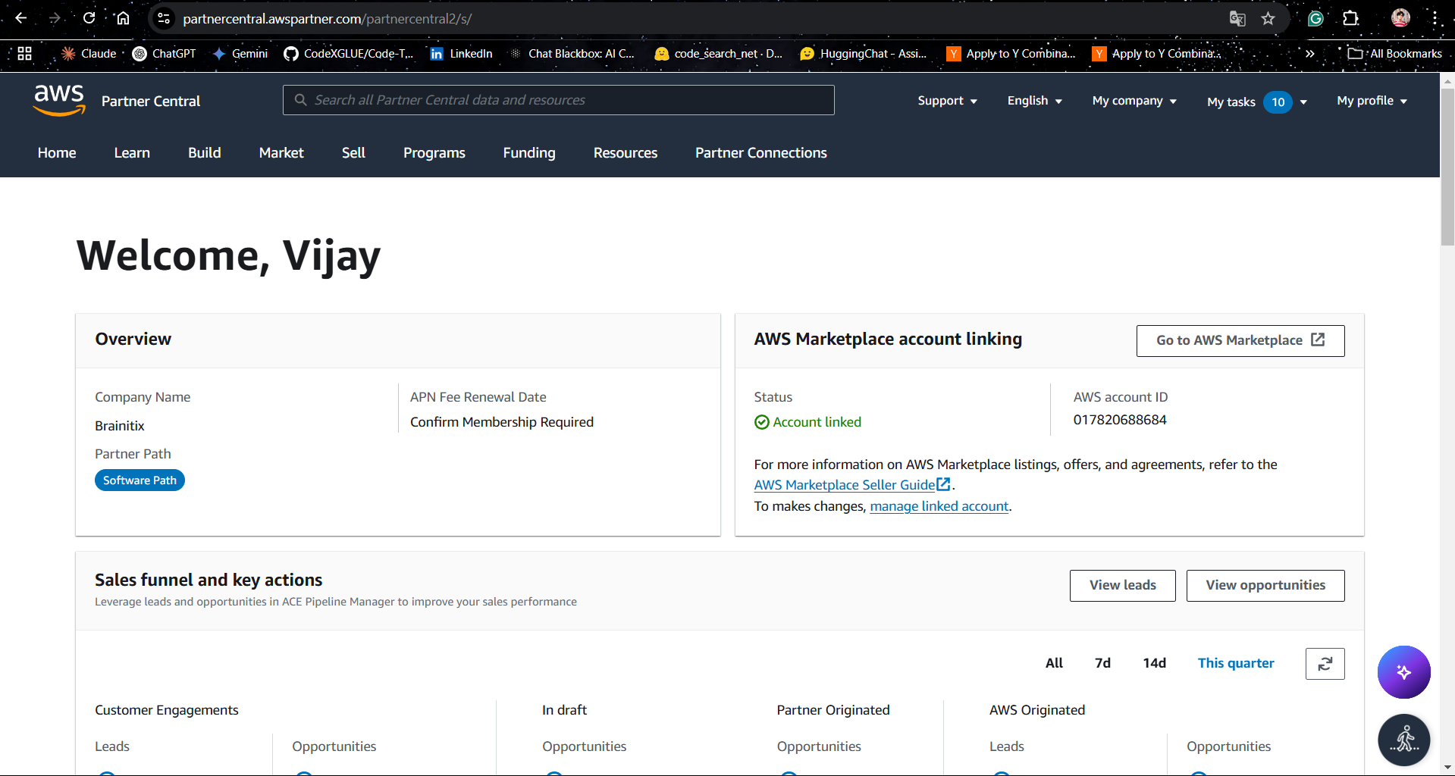Viewport: 1455px width, 776px height.
Task: Click the Software Path badge
Action: click(x=140, y=480)
